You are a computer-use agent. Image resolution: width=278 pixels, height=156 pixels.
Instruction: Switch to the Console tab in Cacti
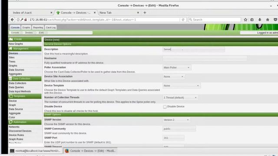pos(15,27)
